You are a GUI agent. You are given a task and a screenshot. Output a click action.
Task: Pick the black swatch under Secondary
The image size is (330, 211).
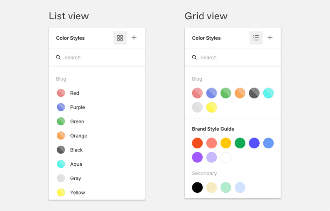(197, 188)
